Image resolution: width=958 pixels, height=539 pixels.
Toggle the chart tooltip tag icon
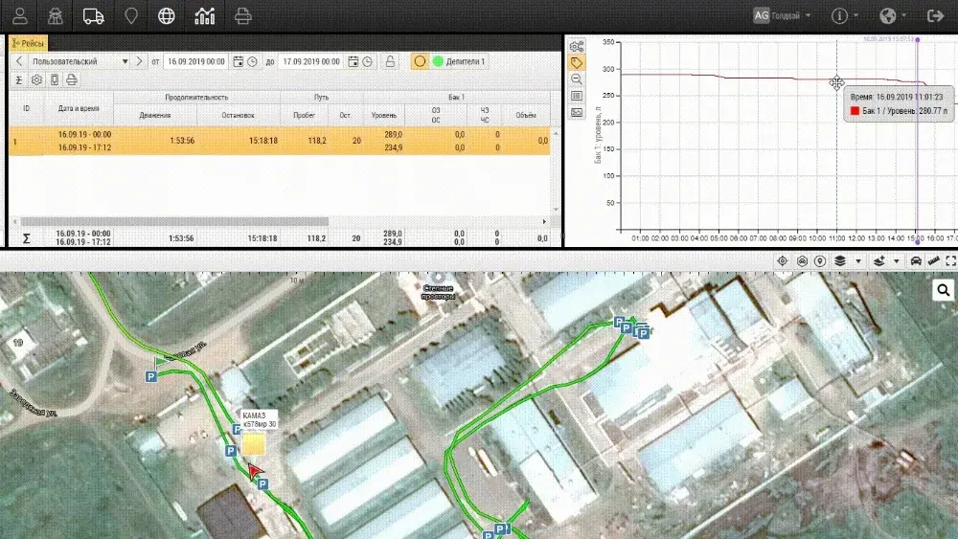pyautogui.click(x=576, y=63)
